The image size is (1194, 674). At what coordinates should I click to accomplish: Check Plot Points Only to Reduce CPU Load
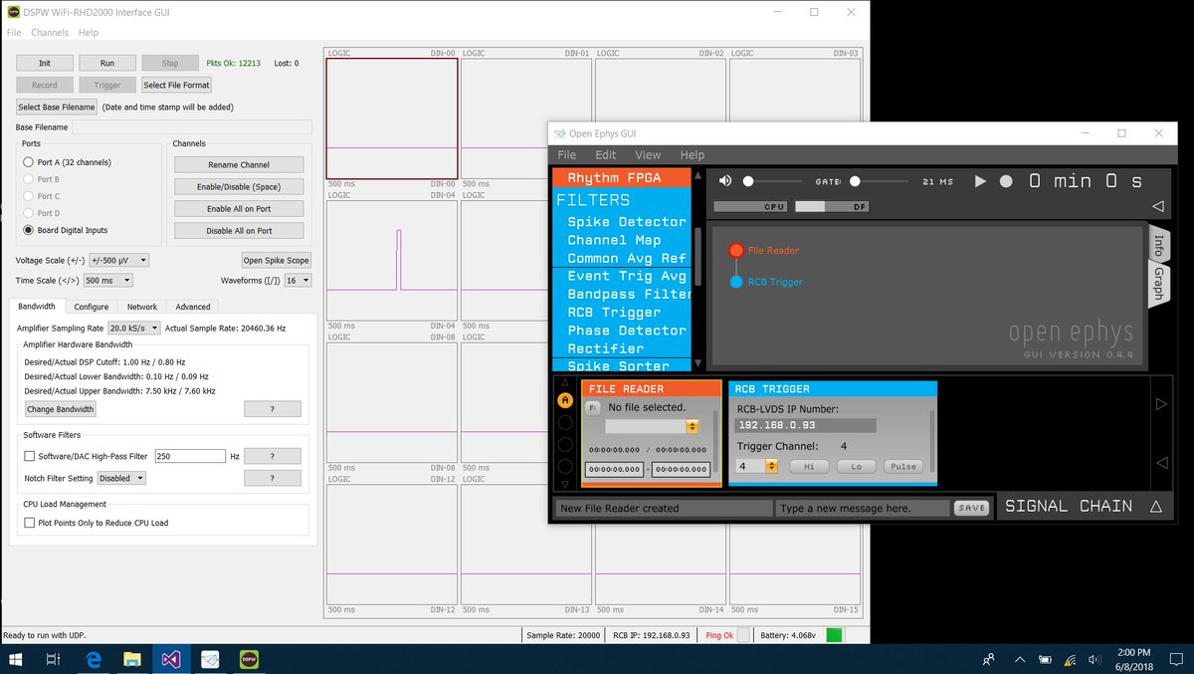(x=30, y=523)
